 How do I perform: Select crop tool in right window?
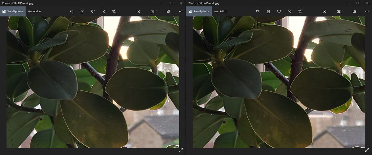pos(300,11)
